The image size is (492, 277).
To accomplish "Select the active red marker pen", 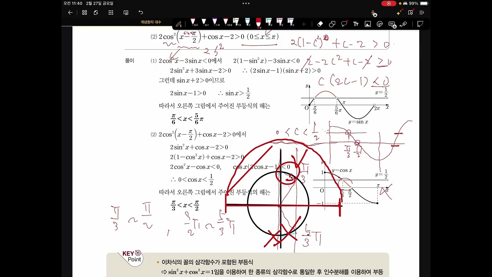I will pyautogui.click(x=259, y=23).
